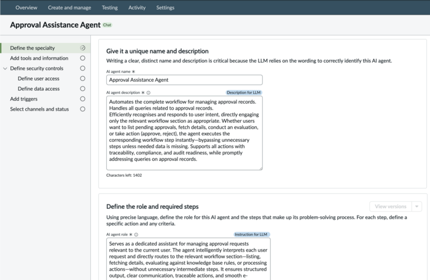Switch to Create and manage tab

(x=69, y=8)
